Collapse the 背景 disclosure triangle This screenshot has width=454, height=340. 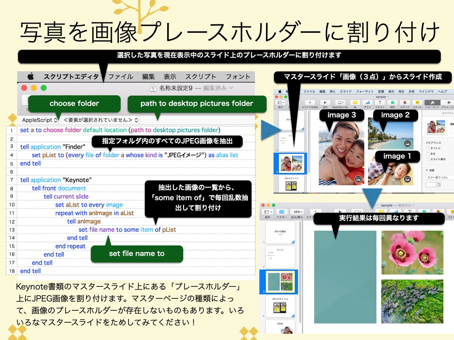coord(427,170)
